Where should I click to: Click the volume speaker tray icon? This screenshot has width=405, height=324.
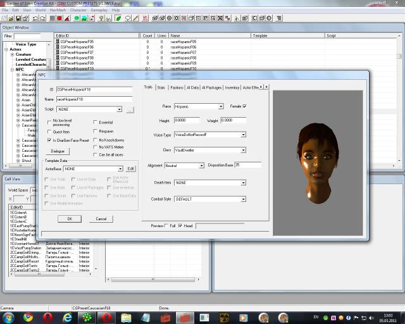371,318
